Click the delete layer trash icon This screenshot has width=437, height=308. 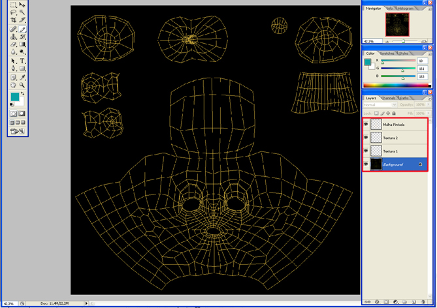423,302
